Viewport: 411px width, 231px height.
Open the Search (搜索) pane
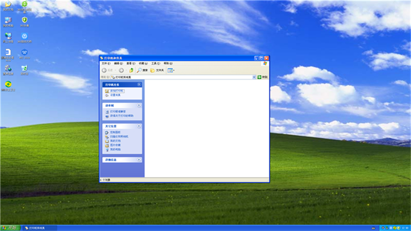[142, 70]
